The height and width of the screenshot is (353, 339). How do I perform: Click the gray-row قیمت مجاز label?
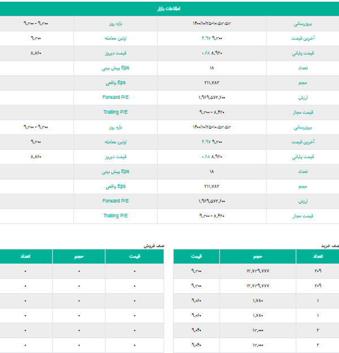[303, 112]
